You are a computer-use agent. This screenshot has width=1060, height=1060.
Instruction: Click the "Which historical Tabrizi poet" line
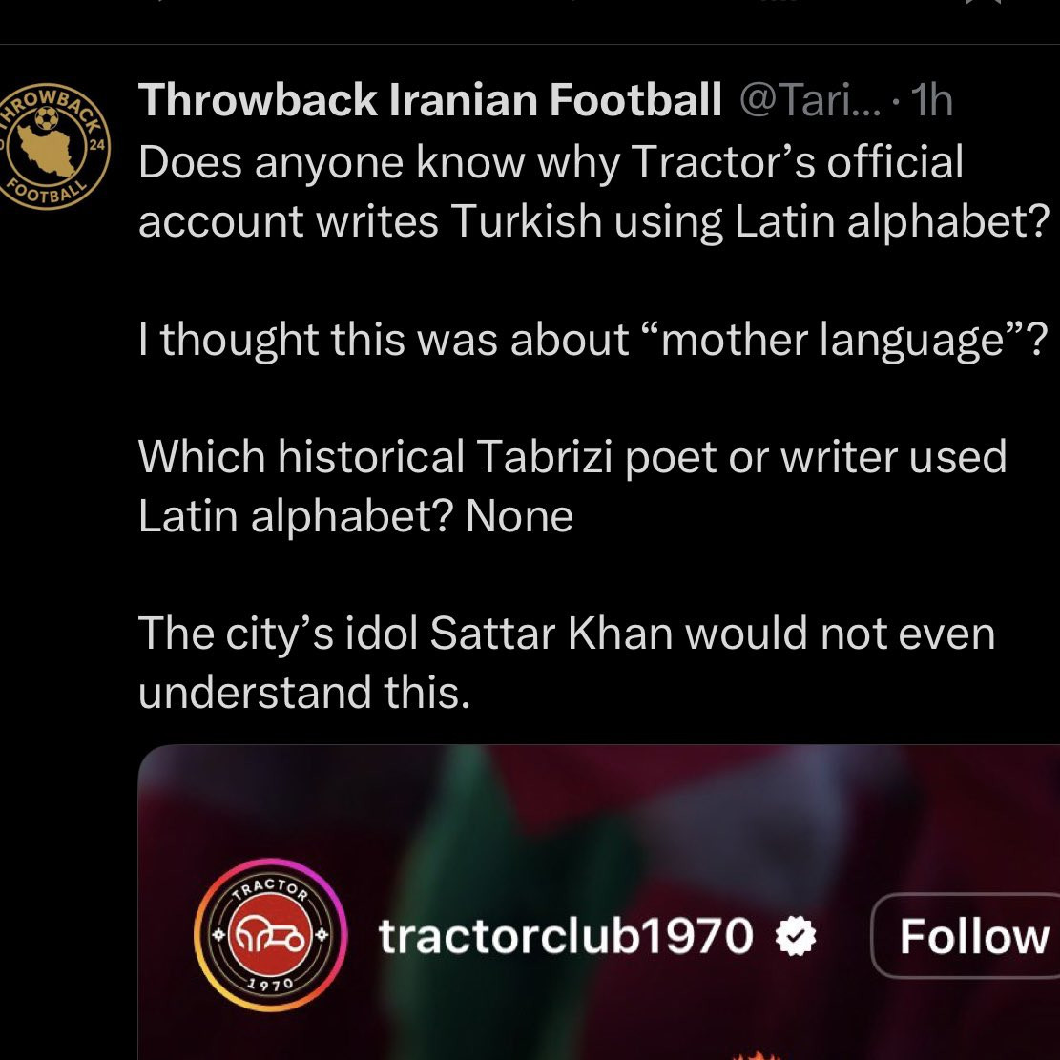572,456
